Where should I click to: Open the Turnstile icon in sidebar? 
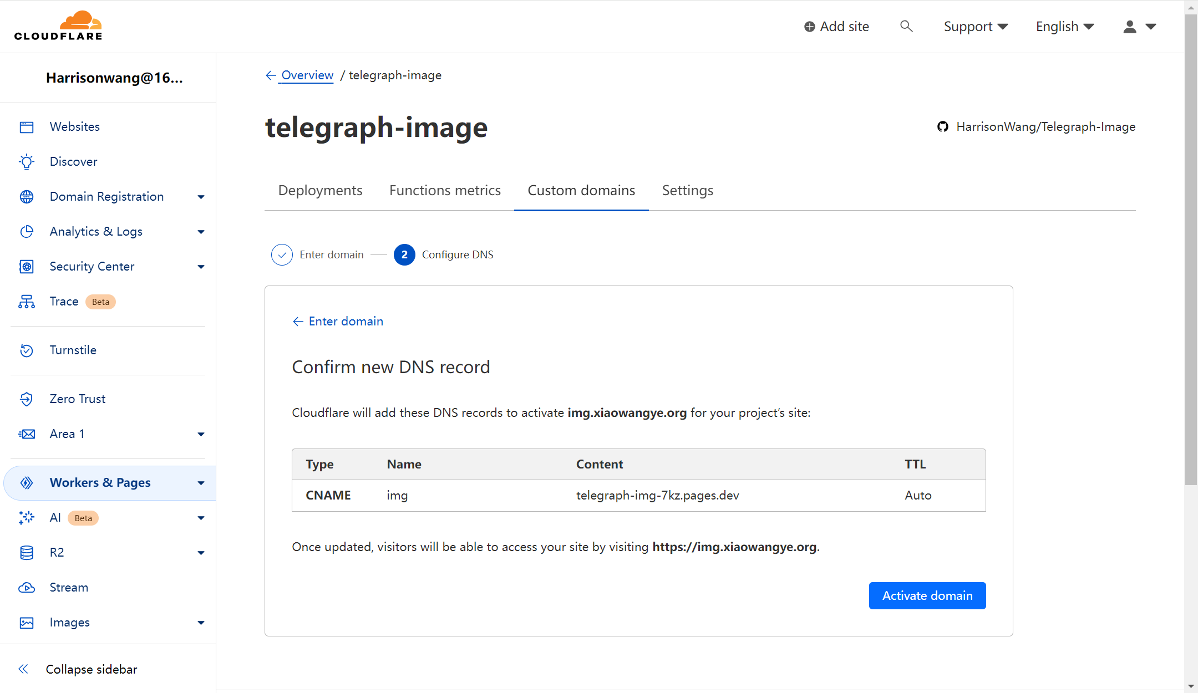[27, 350]
